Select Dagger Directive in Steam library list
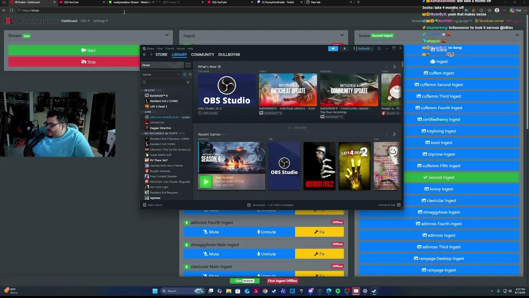Screen dimensions: 529x298 pos(160,128)
